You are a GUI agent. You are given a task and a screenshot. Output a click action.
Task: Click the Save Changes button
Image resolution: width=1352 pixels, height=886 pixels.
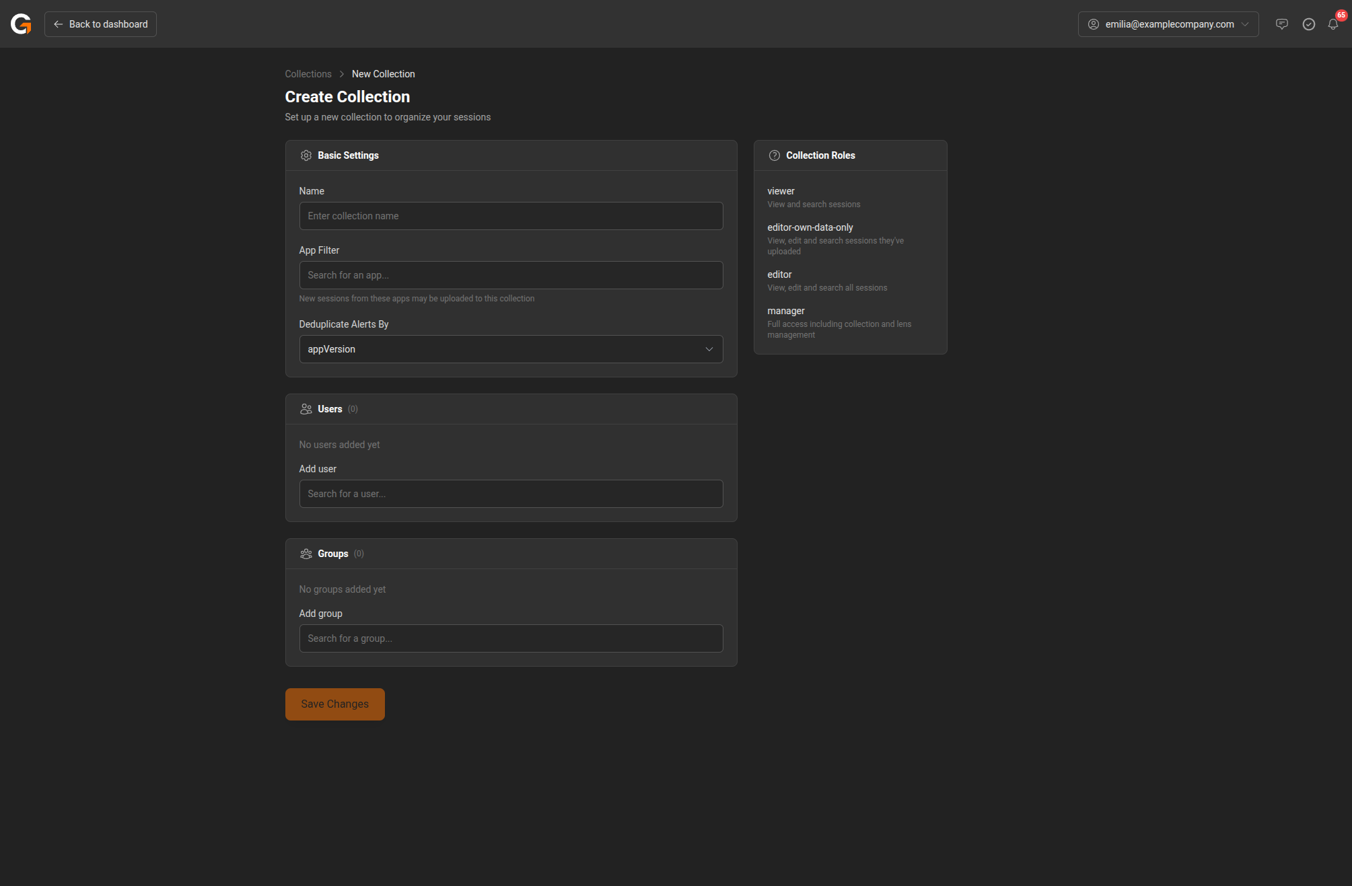[334, 704]
